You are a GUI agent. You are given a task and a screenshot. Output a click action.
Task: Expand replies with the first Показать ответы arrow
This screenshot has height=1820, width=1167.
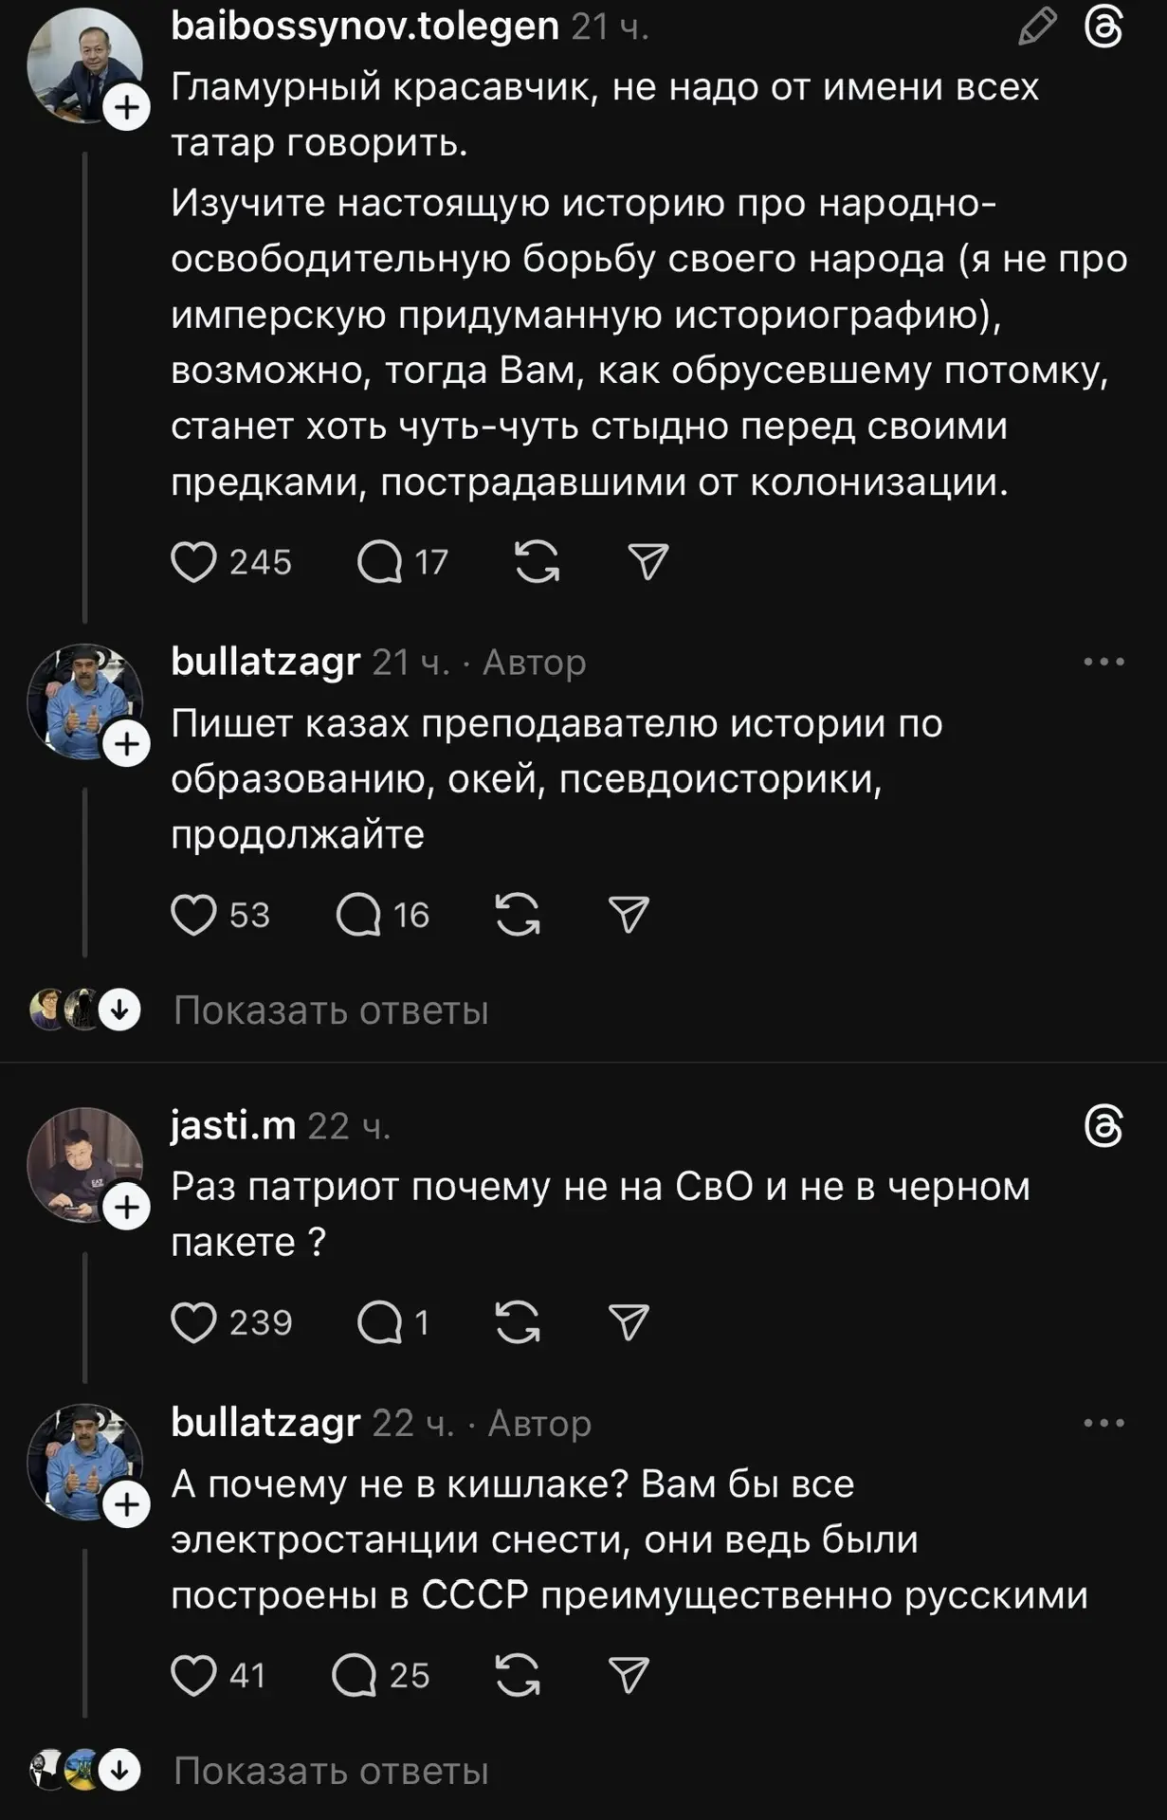120,1010
